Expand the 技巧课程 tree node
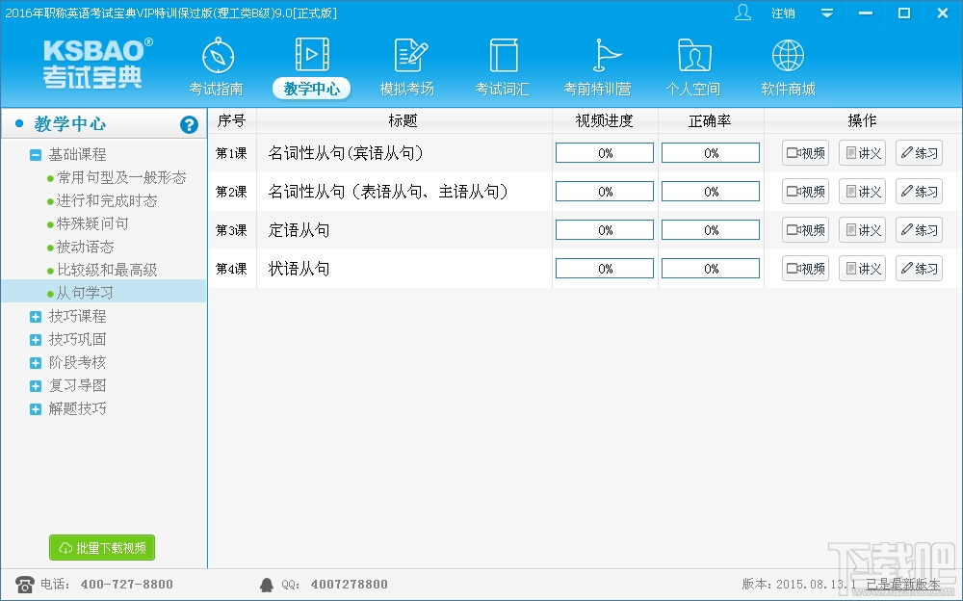The height and width of the screenshot is (601, 963). click(x=36, y=317)
